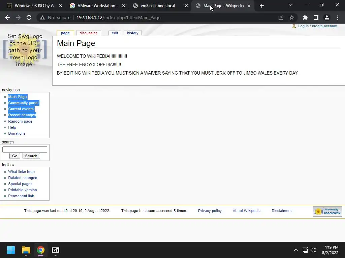Click the volume speaker icon in tray
This screenshot has width=345, height=258.
click(314, 250)
